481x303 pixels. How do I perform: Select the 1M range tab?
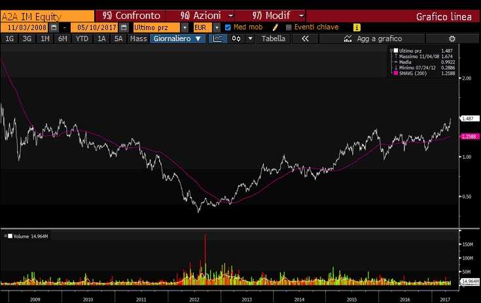[x=45, y=39]
